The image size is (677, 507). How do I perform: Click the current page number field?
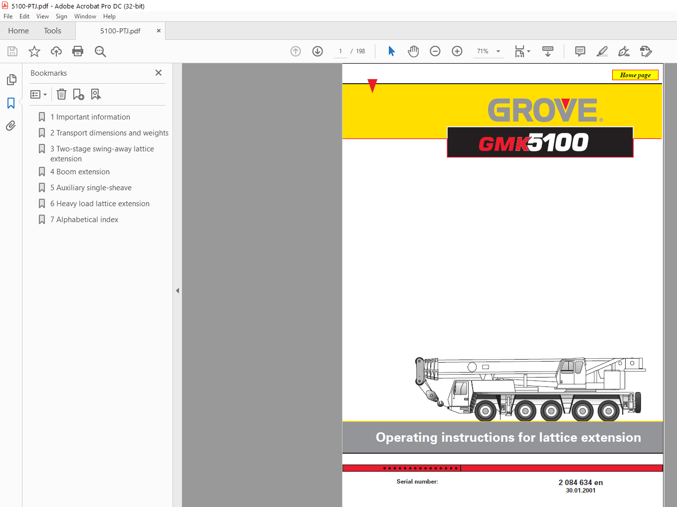[340, 51]
